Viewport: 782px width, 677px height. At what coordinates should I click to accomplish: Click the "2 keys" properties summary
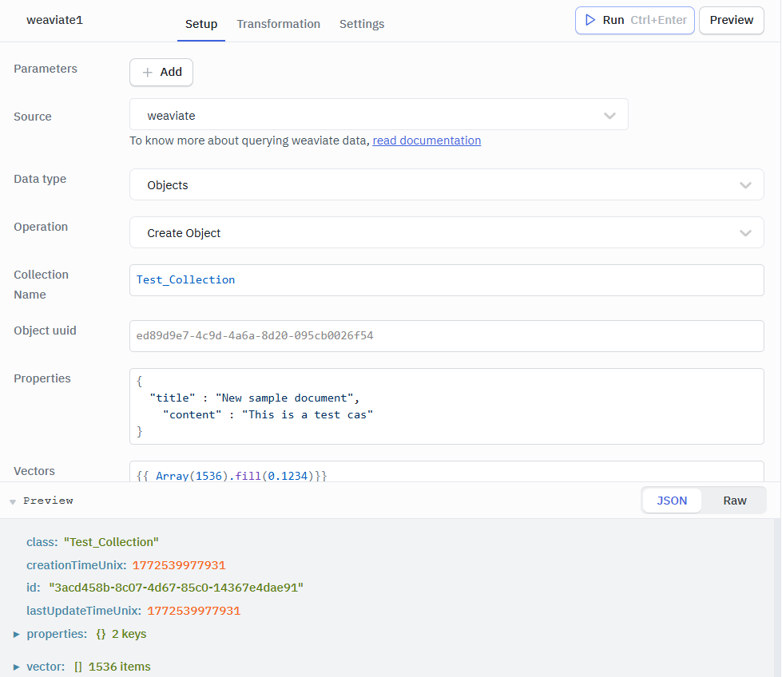tap(129, 634)
